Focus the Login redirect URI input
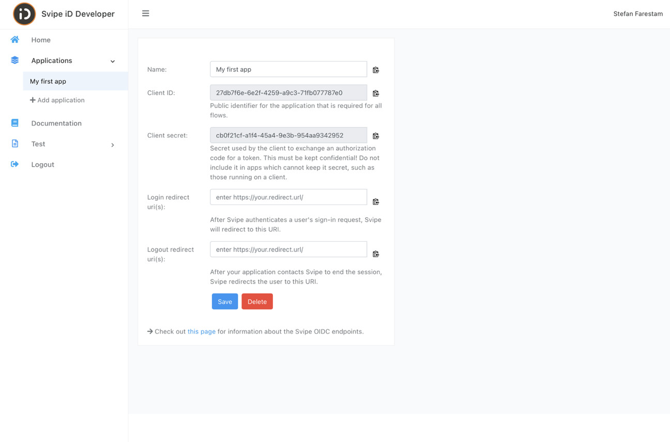 pyautogui.click(x=288, y=197)
